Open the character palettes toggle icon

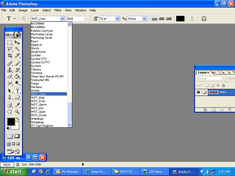point(204,18)
